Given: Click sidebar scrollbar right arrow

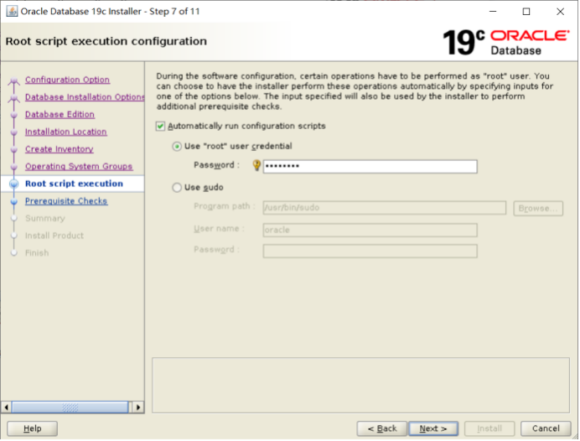Looking at the screenshot, I should 138,407.
